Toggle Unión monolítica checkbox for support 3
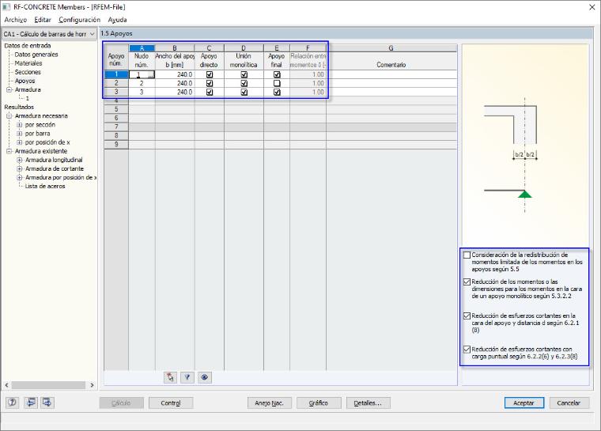 pos(244,92)
